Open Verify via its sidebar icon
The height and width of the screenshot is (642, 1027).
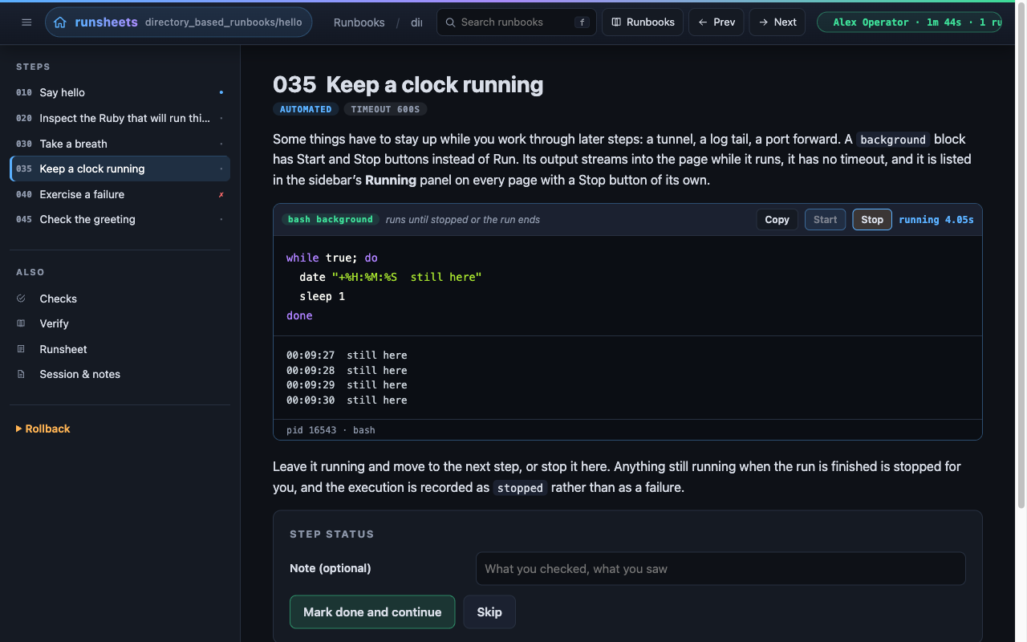(22, 323)
